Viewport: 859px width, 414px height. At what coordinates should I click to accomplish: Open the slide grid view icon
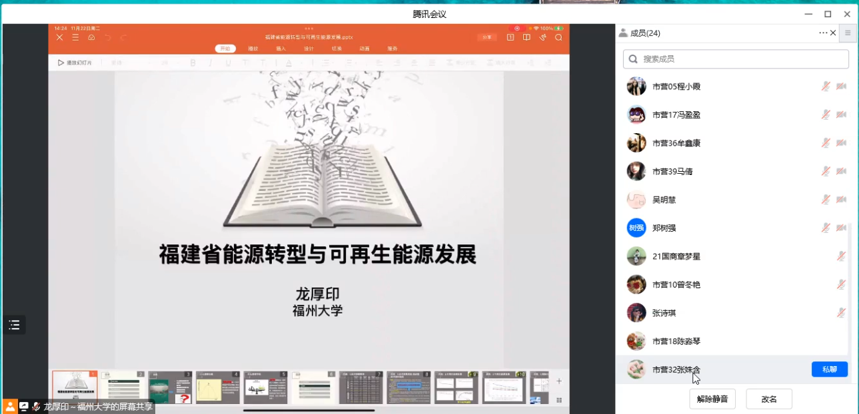click(x=559, y=400)
